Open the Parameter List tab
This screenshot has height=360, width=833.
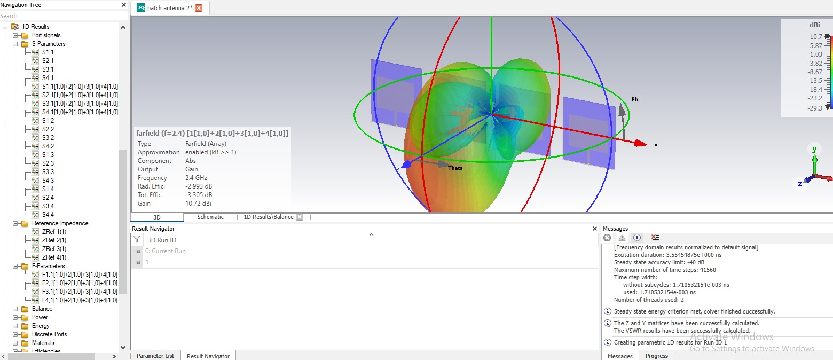[x=155, y=356]
